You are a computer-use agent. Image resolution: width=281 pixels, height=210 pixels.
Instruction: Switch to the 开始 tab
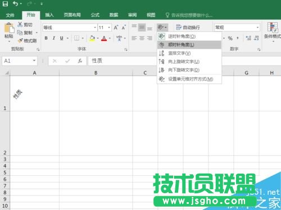tap(31, 15)
